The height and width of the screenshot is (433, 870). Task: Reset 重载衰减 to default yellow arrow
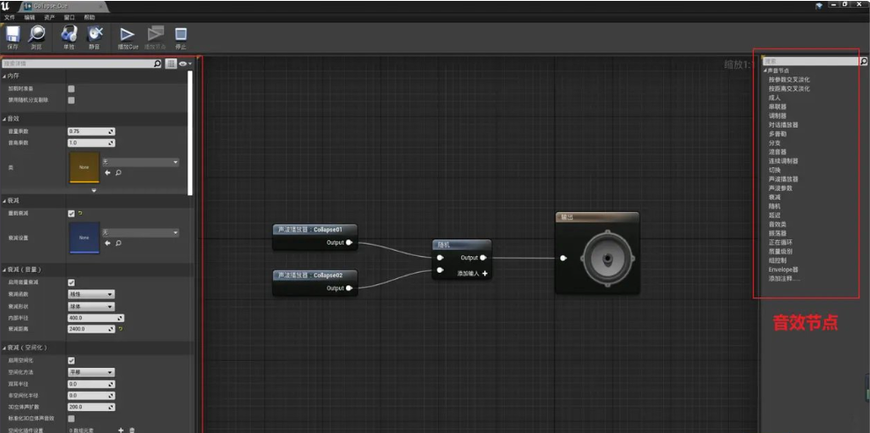click(x=81, y=214)
